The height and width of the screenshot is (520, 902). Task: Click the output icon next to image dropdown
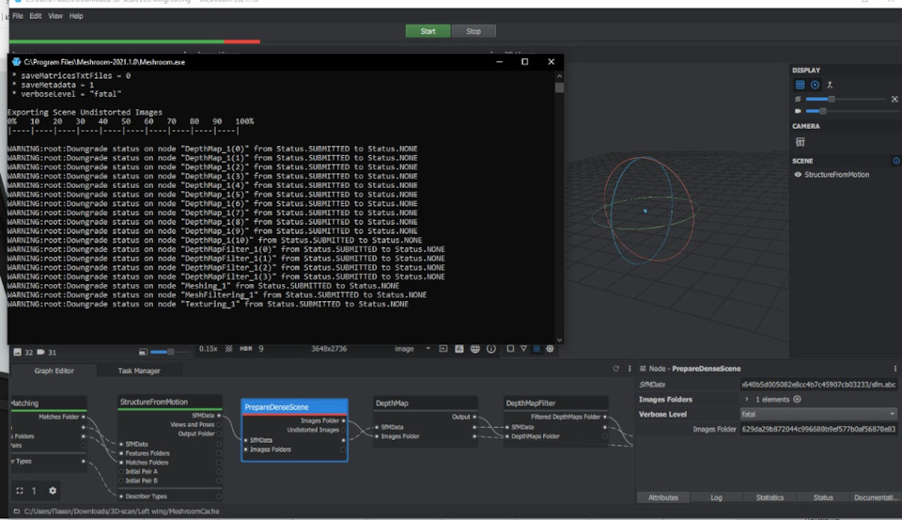click(x=443, y=349)
